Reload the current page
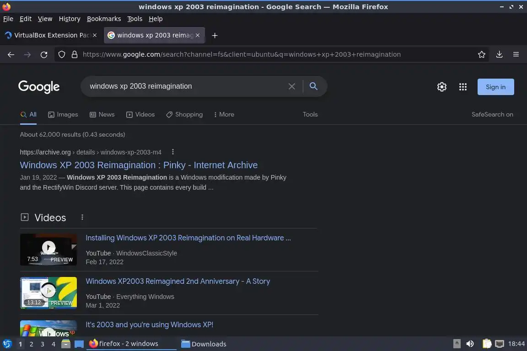 coord(44,55)
